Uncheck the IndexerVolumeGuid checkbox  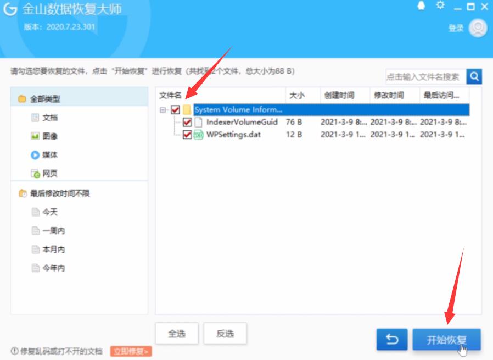pyautogui.click(x=187, y=122)
